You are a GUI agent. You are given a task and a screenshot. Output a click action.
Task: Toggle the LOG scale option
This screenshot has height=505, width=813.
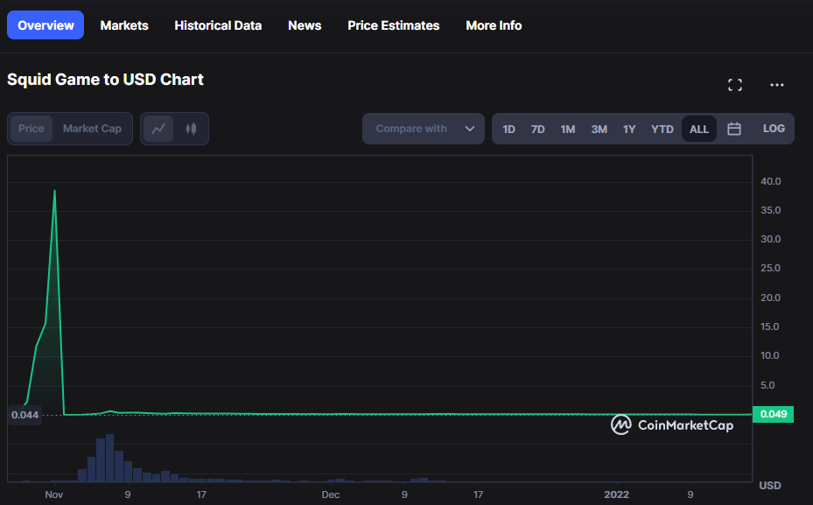pyautogui.click(x=774, y=129)
